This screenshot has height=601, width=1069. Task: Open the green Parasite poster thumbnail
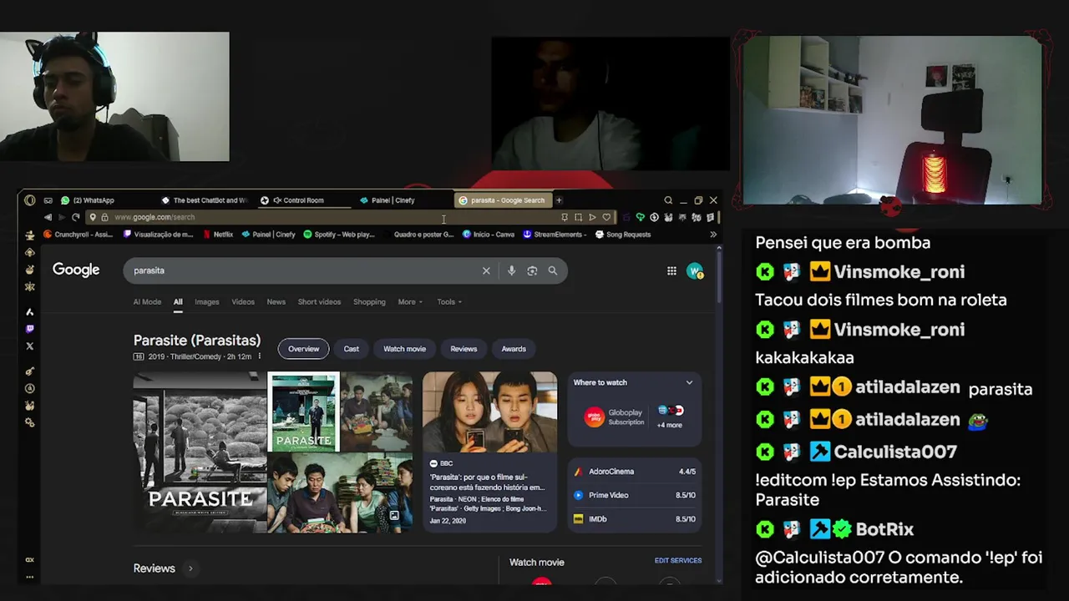click(x=303, y=412)
